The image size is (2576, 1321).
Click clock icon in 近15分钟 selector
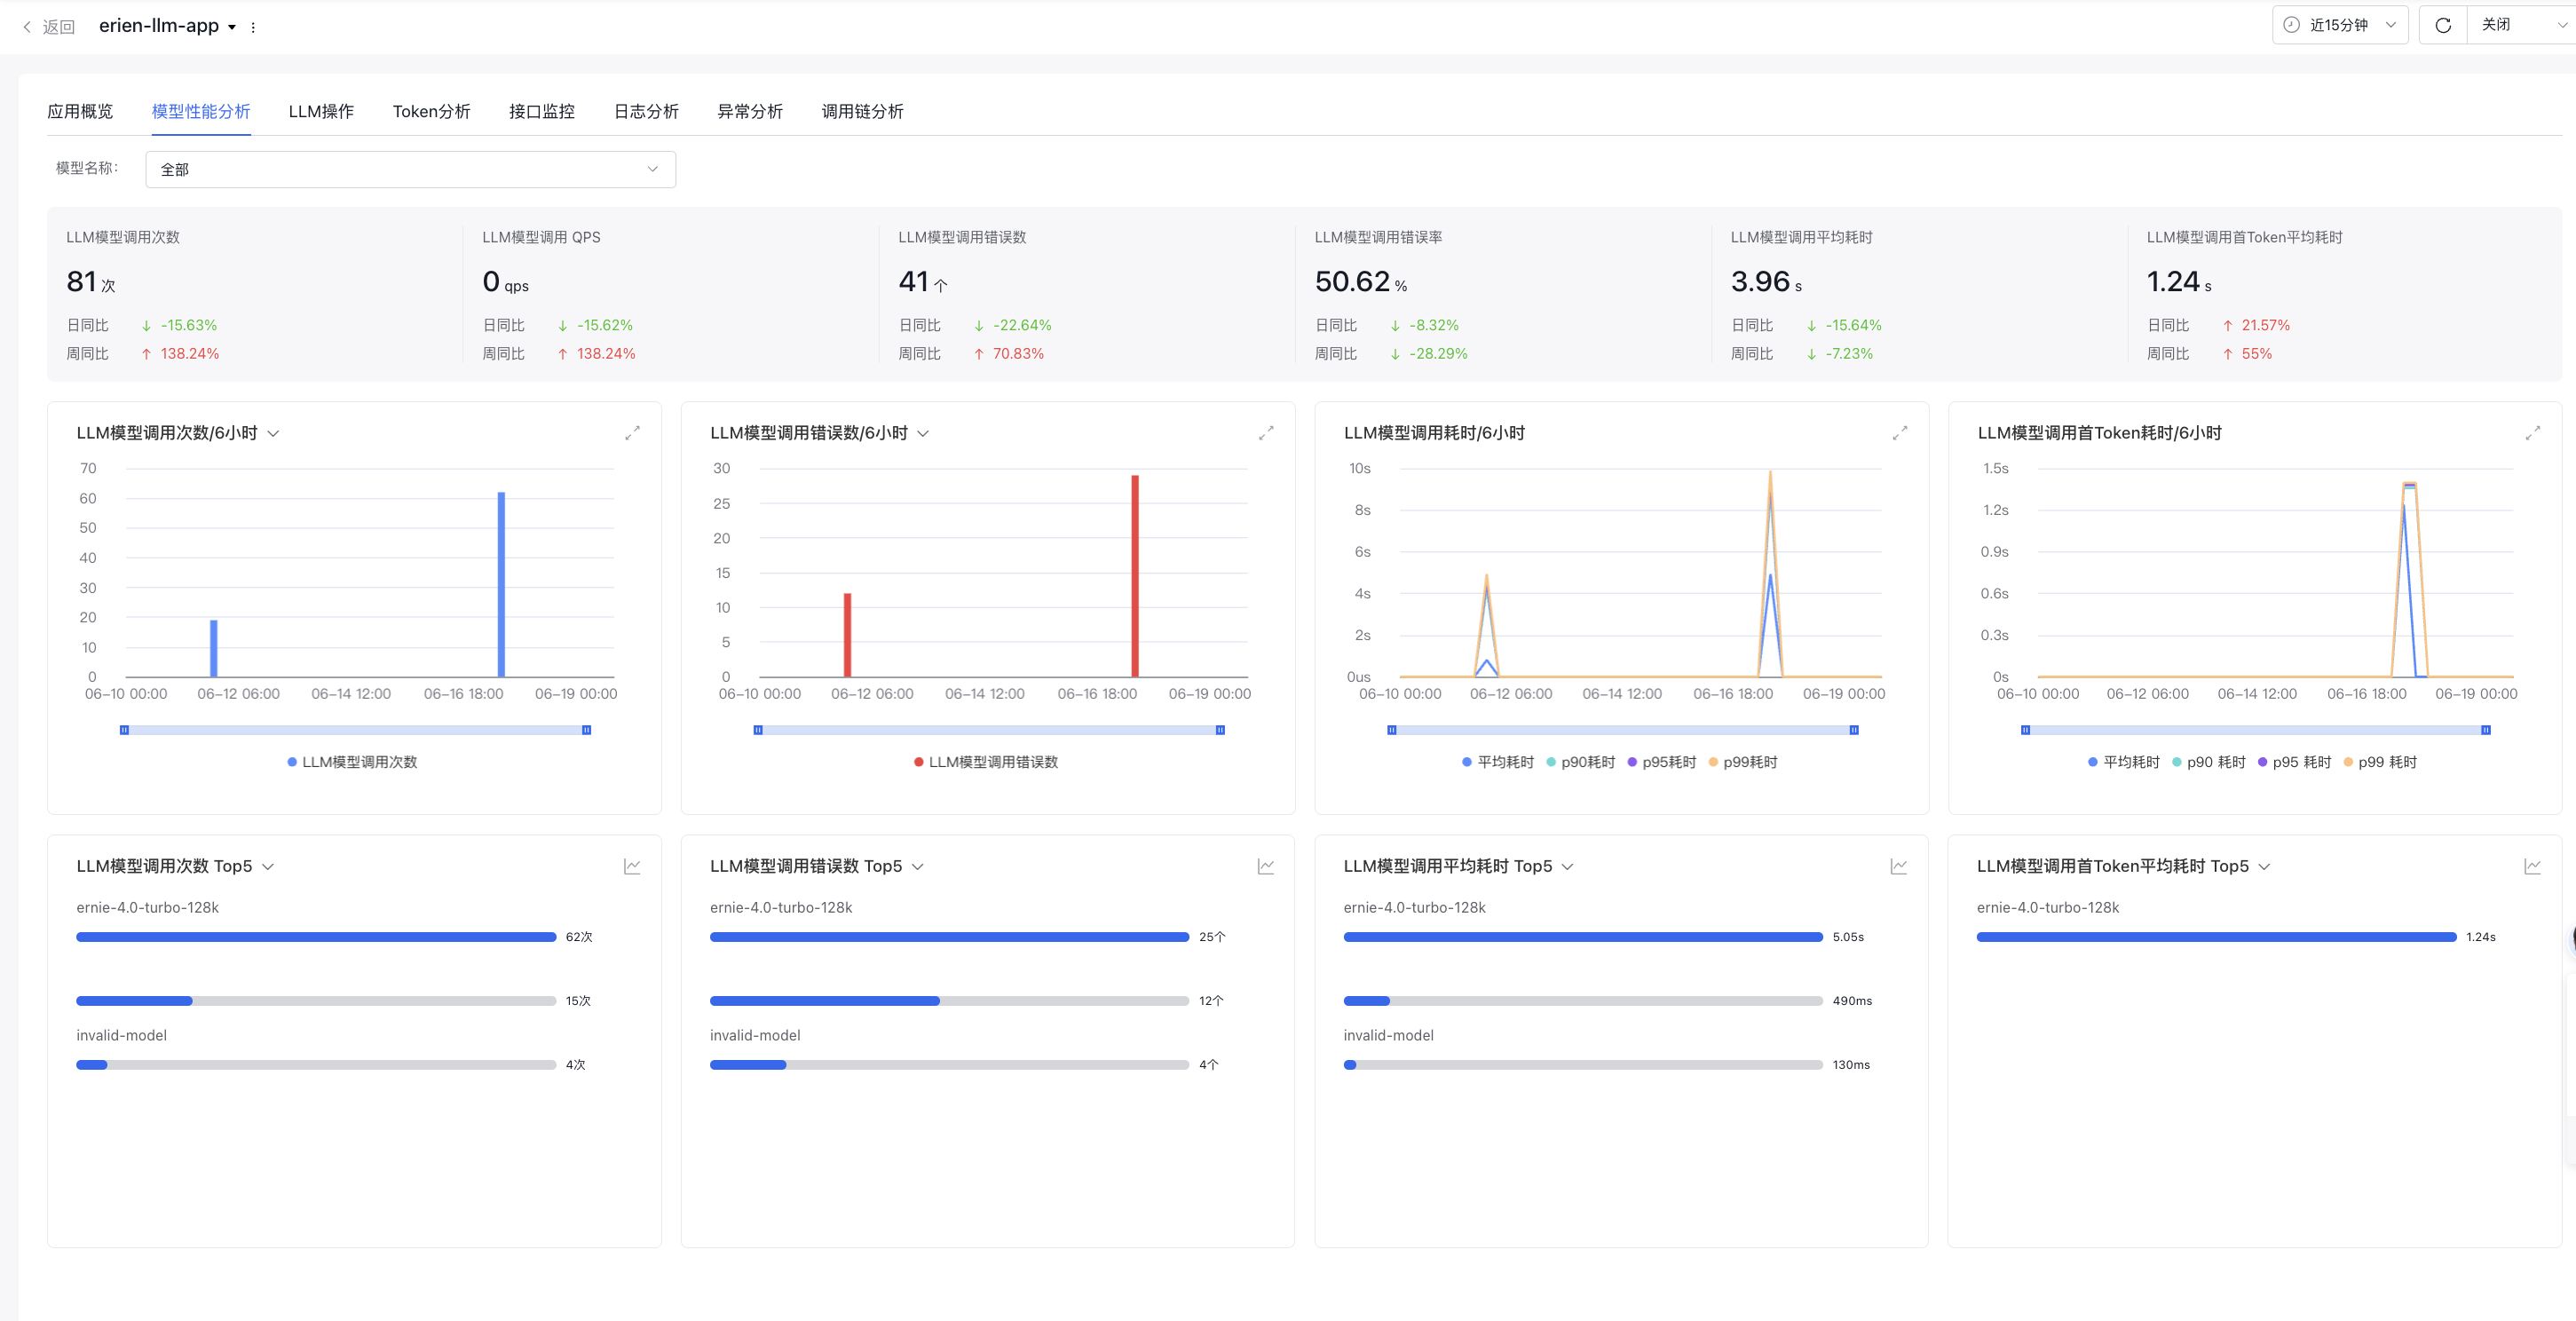pyautogui.click(x=2291, y=25)
